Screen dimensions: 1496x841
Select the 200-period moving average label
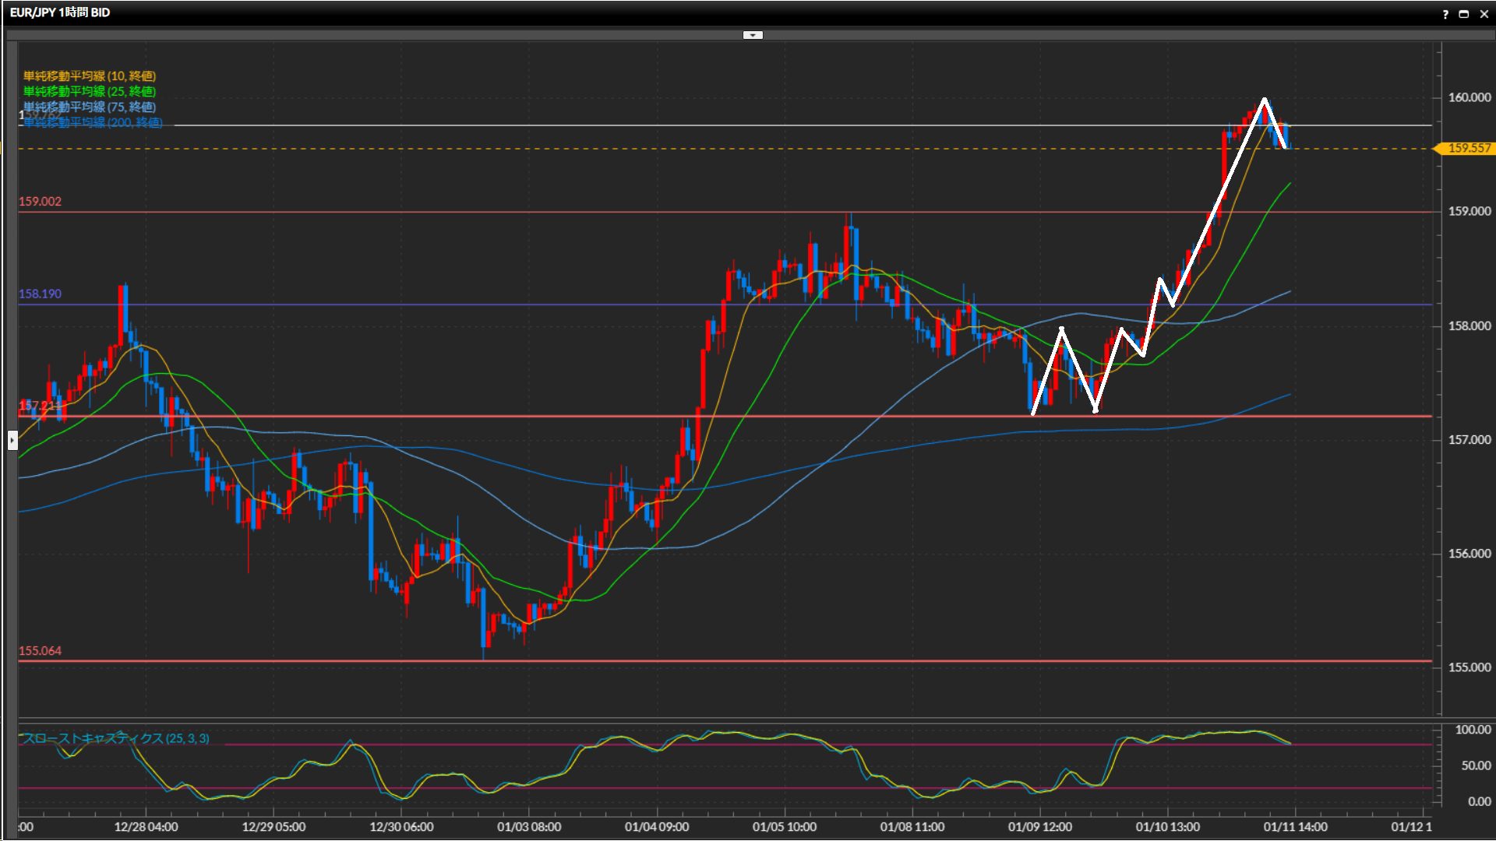[93, 122]
